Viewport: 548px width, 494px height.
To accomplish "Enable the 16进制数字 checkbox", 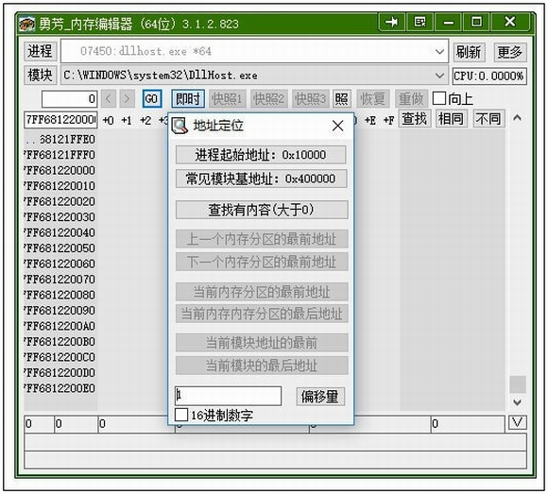I will (x=181, y=415).
